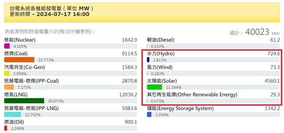Click the update time 2024-07-17 16:00

(63, 14)
